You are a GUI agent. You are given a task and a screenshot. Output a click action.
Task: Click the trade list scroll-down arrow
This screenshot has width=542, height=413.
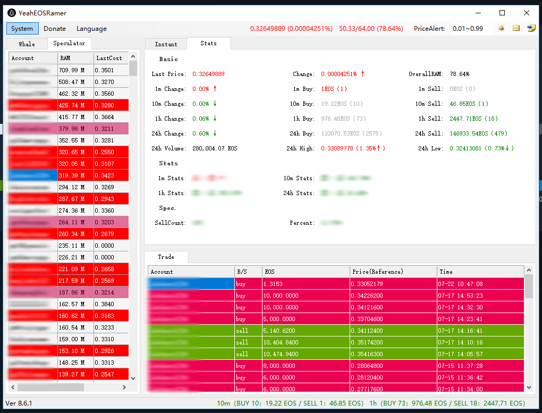coord(529,387)
